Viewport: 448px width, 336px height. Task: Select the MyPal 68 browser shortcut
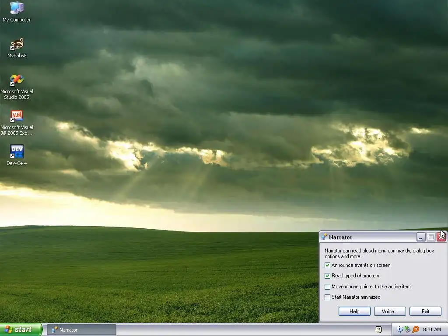(x=17, y=48)
